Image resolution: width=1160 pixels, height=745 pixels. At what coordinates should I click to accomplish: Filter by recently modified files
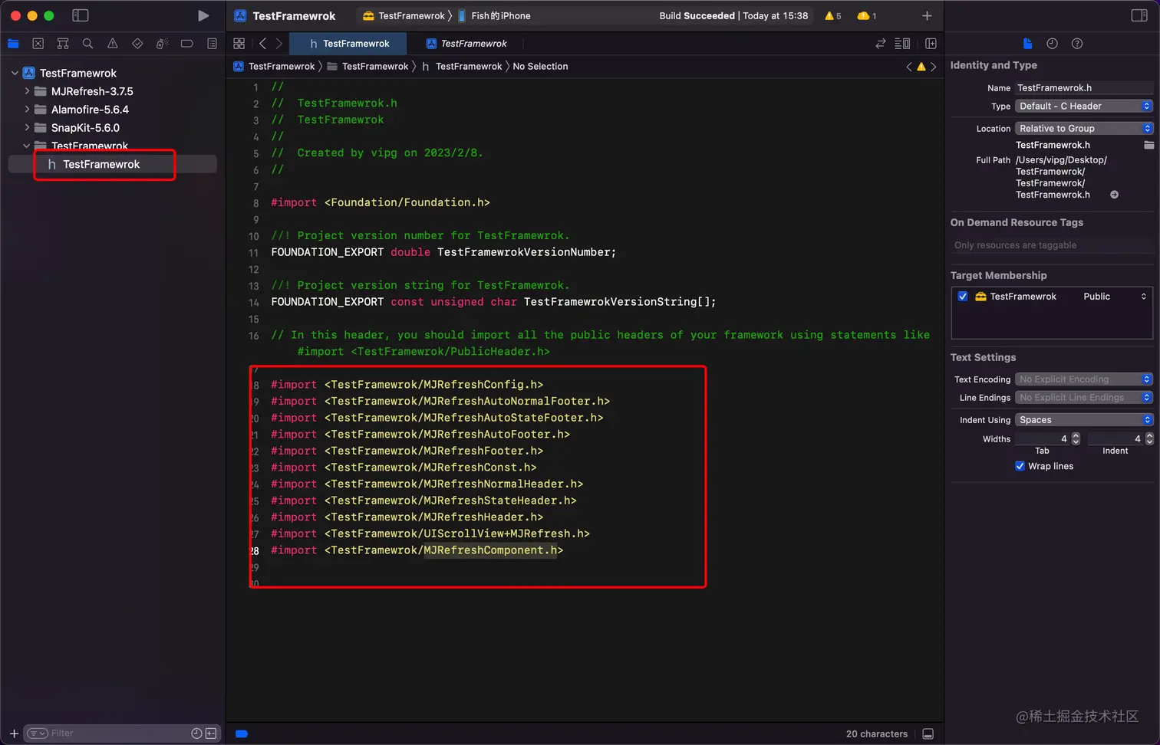pyautogui.click(x=196, y=734)
